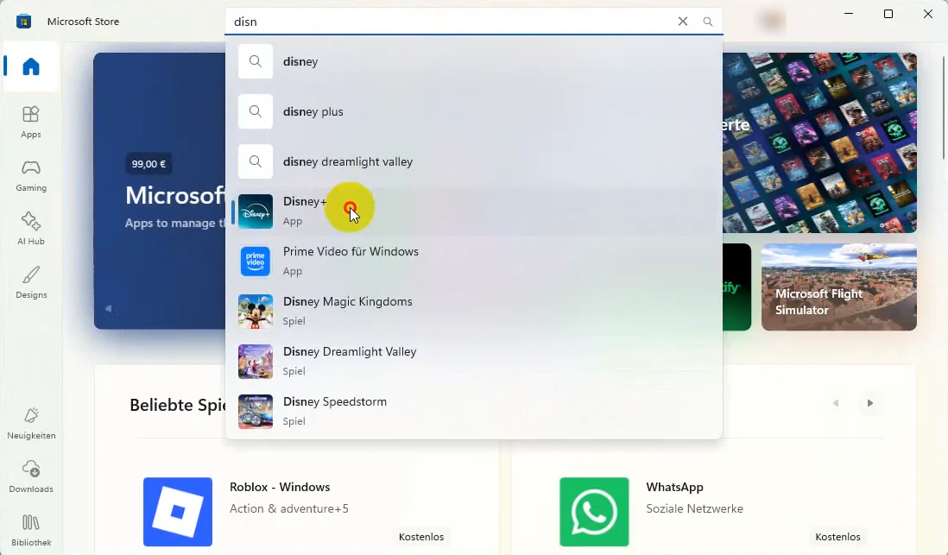Screen dimensions: 948x555
Task: Clear the search box text
Action: (x=683, y=22)
